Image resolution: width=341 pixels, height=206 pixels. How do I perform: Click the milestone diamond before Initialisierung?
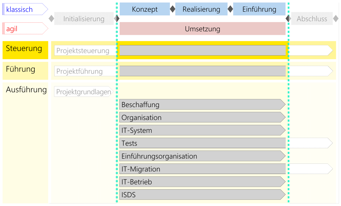(51, 18)
